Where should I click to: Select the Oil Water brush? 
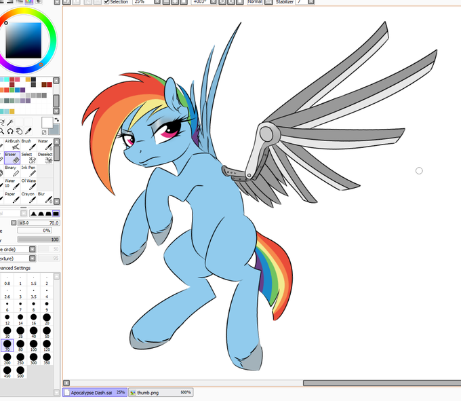pos(28,185)
